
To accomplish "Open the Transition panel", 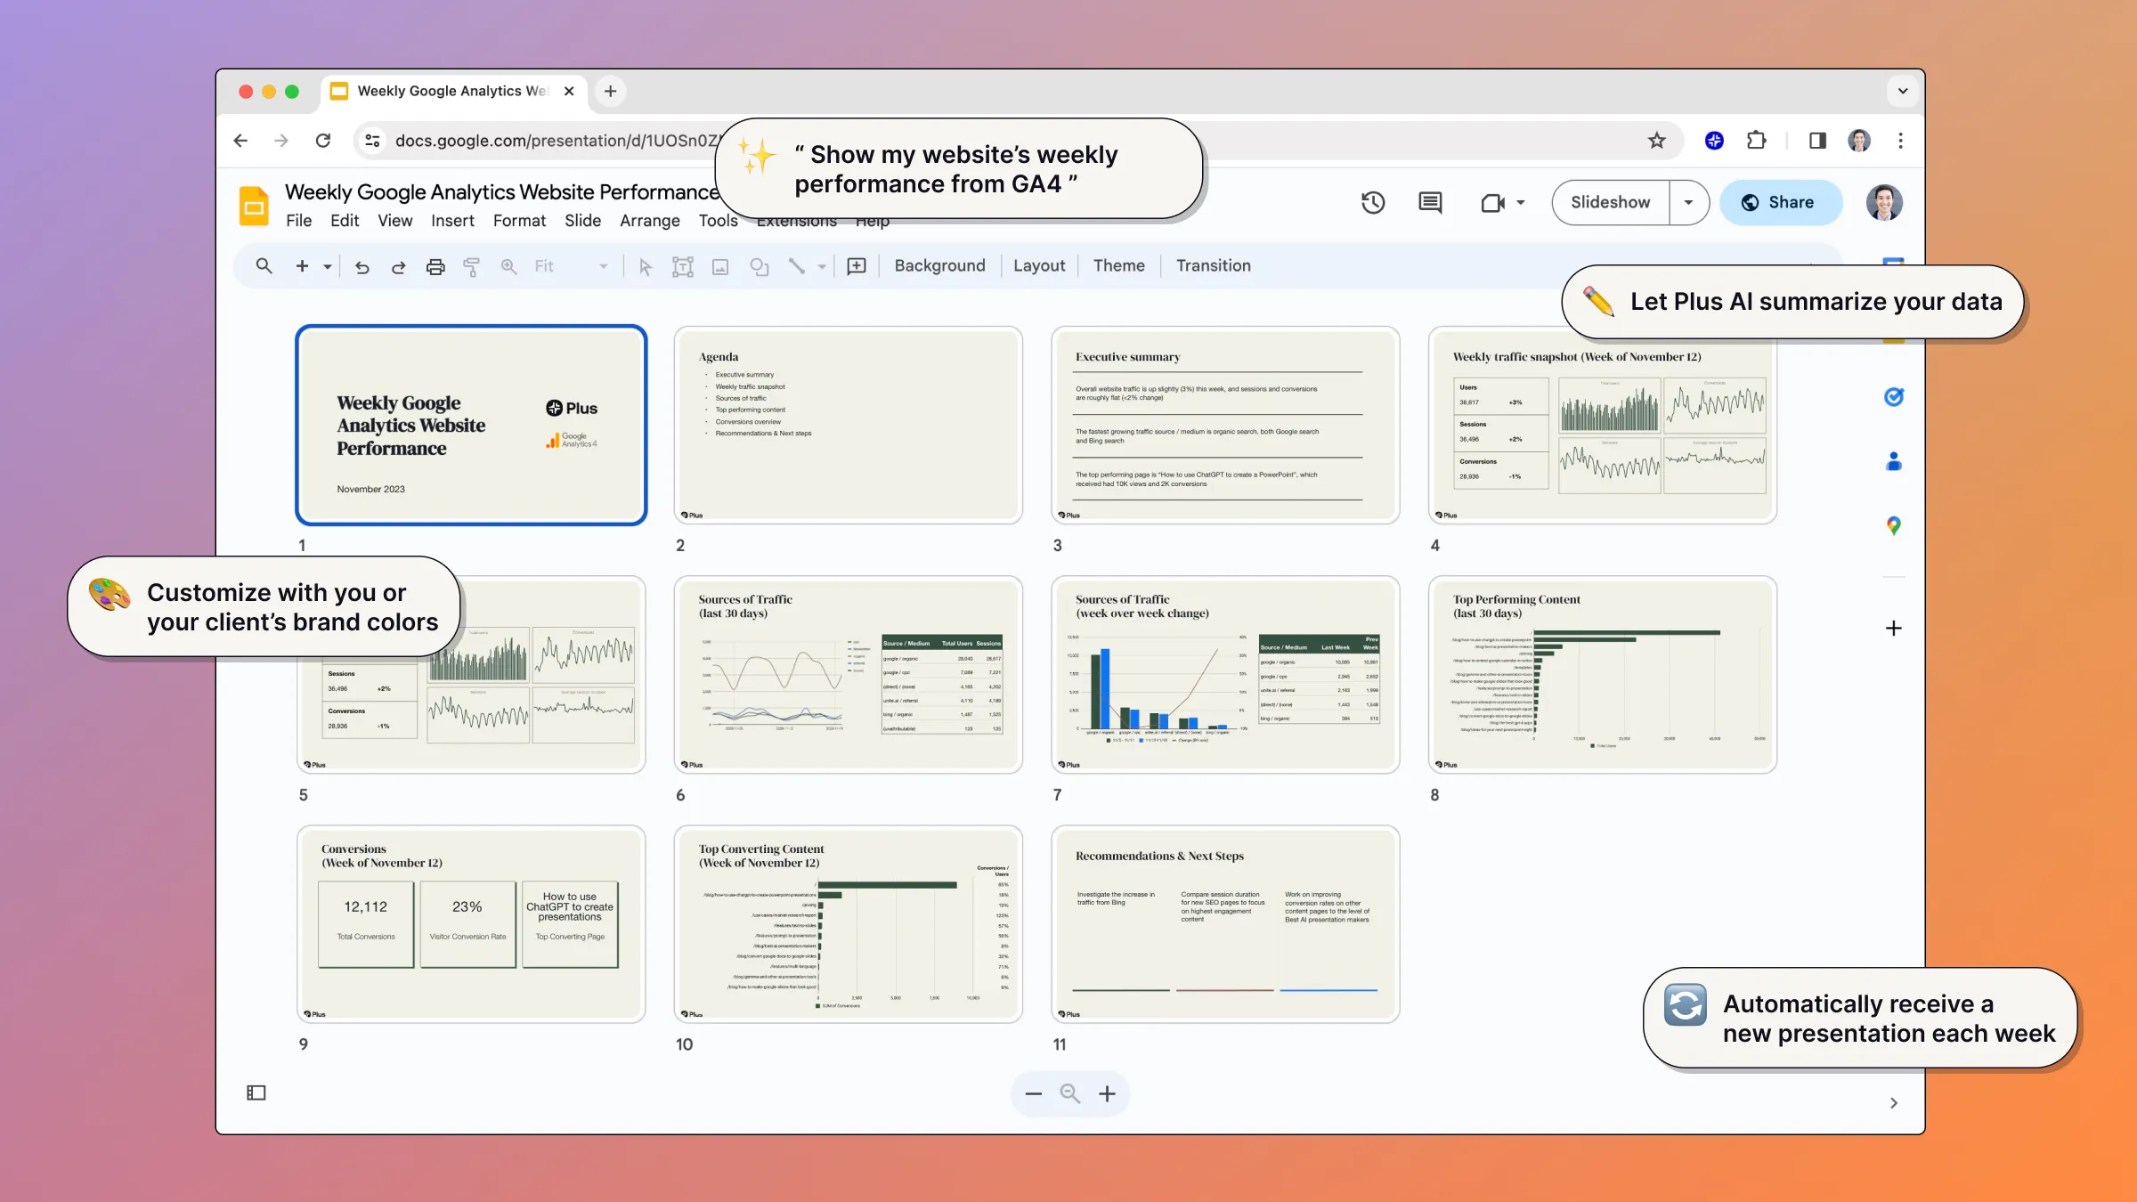I will point(1213,265).
